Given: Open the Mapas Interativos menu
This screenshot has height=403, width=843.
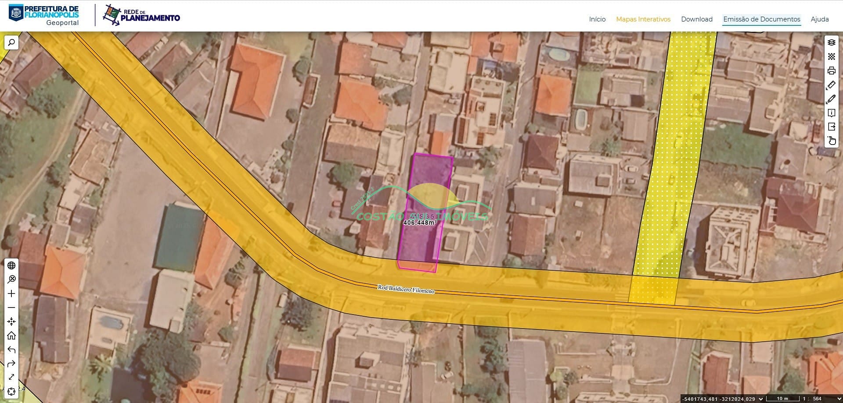Looking at the screenshot, I should [x=643, y=19].
